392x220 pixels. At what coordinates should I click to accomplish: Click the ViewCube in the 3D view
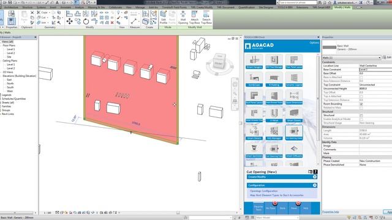(219, 62)
